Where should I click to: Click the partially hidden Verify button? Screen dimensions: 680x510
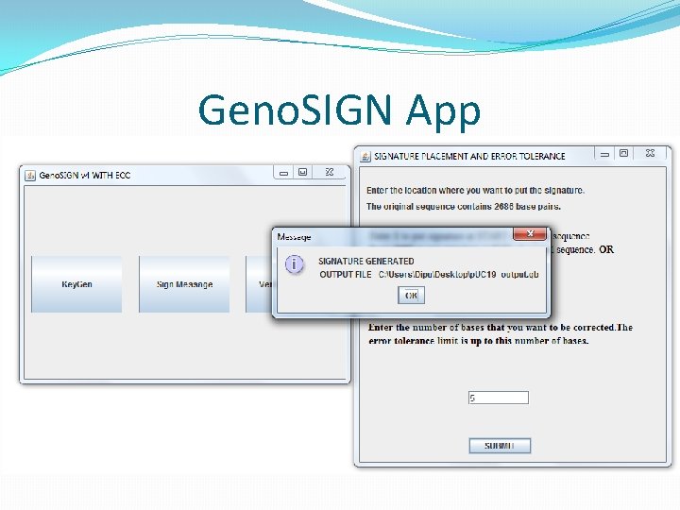coord(259,284)
